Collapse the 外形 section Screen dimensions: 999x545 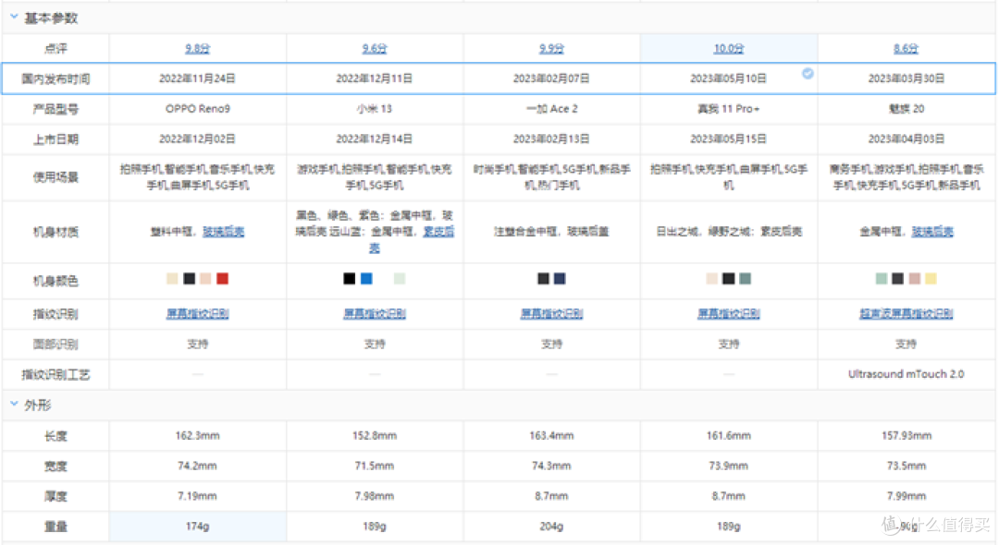(14, 404)
